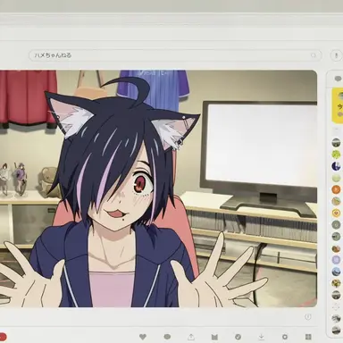Click the magnifier icon in the search bar
Image resolution: width=343 pixels, height=343 pixels.
(x=314, y=55)
